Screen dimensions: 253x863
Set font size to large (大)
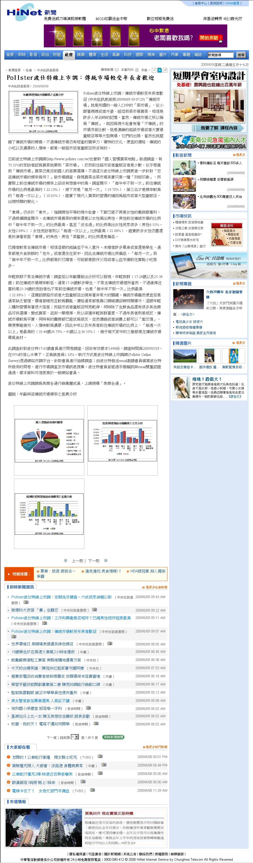coord(165,70)
